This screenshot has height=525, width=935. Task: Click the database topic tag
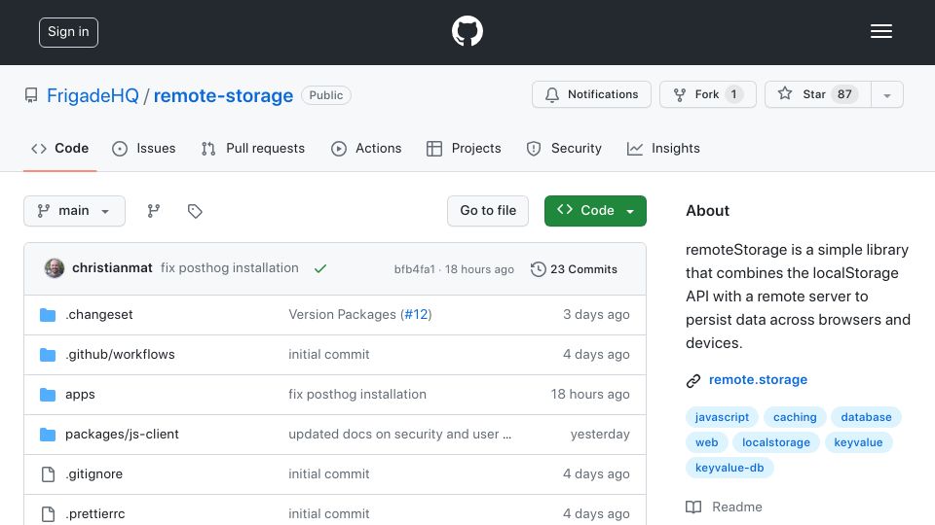tap(866, 417)
